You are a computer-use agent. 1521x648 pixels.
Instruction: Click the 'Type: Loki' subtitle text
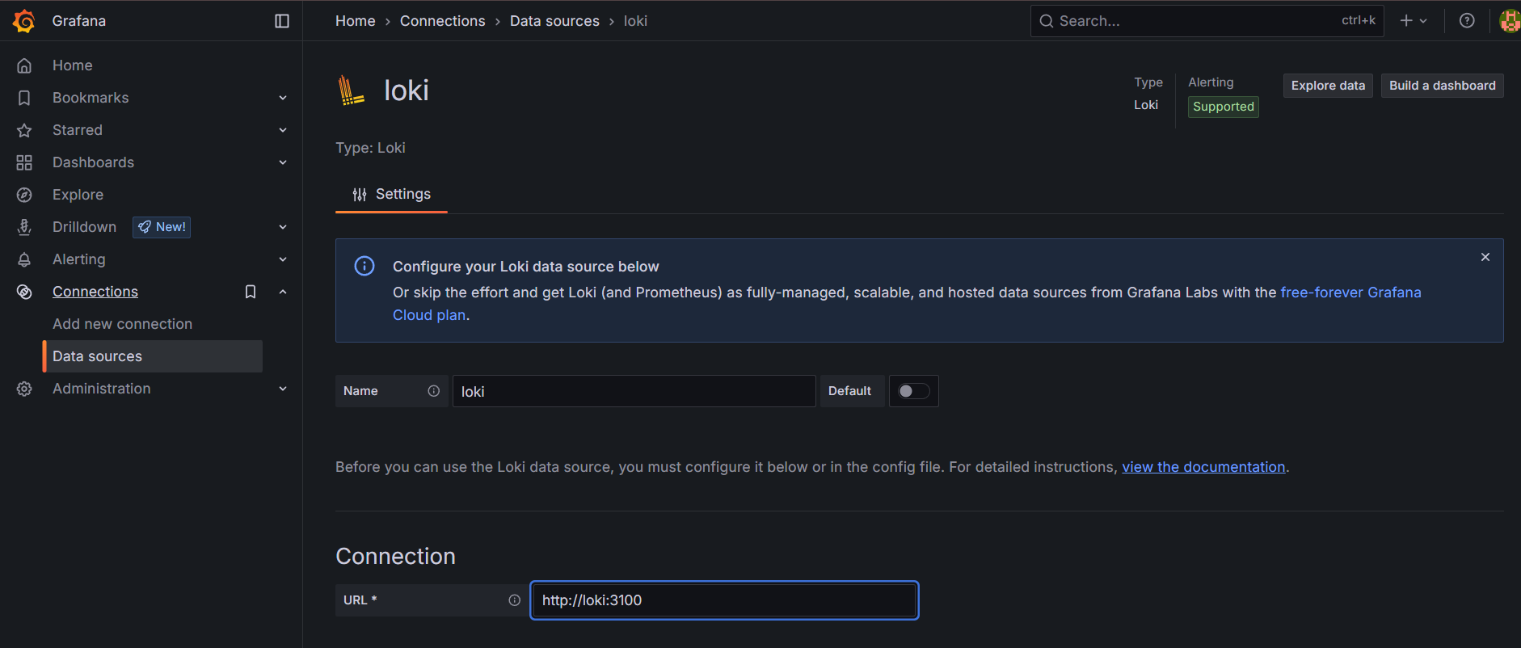pyautogui.click(x=370, y=148)
